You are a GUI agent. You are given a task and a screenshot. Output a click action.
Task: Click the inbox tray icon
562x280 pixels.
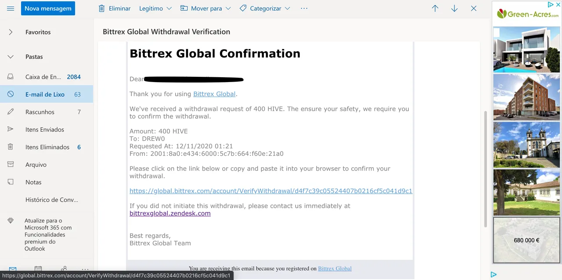click(x=11, y=77)
